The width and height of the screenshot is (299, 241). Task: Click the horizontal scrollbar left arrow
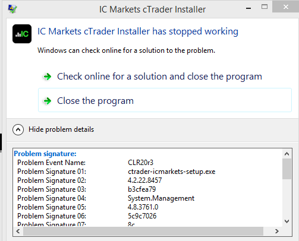tap(18, 231)
